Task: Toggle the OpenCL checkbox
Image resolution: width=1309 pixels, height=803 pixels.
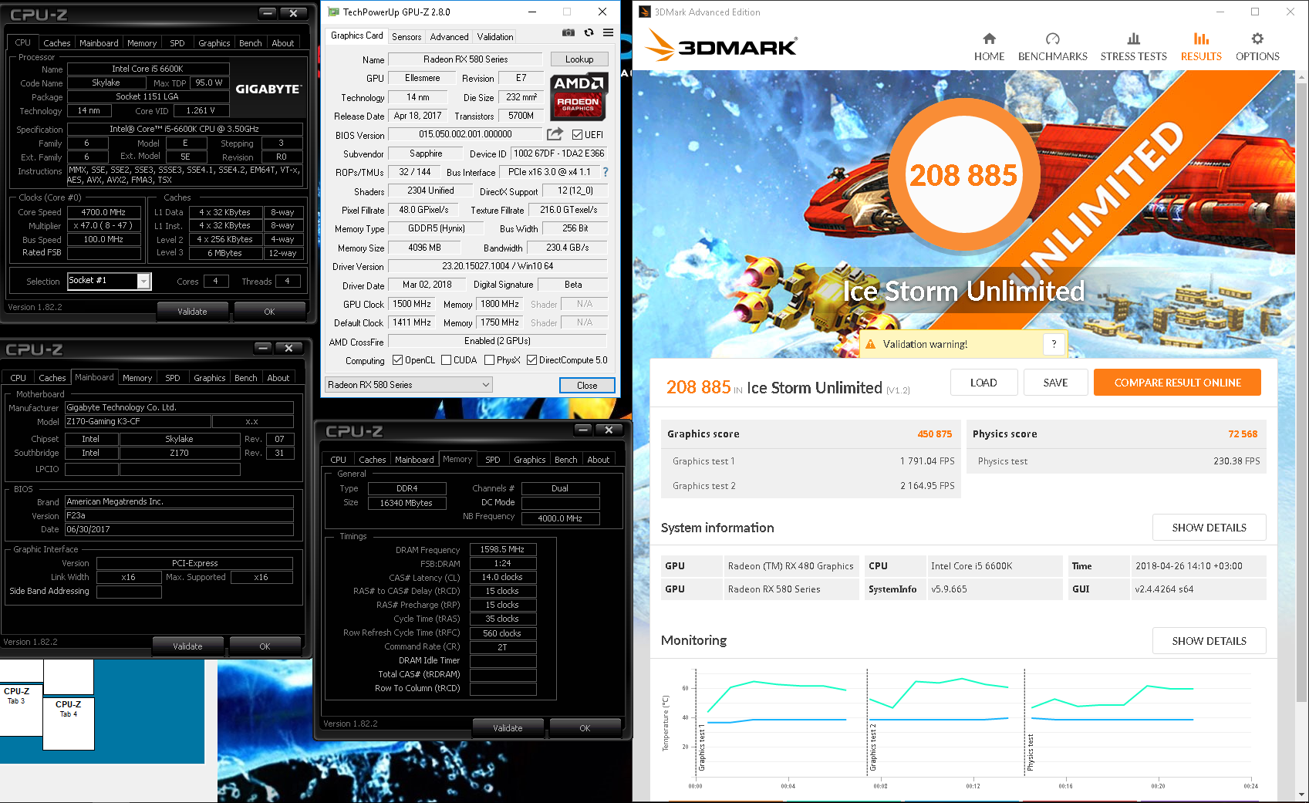Action: click(x=397, y=360)
